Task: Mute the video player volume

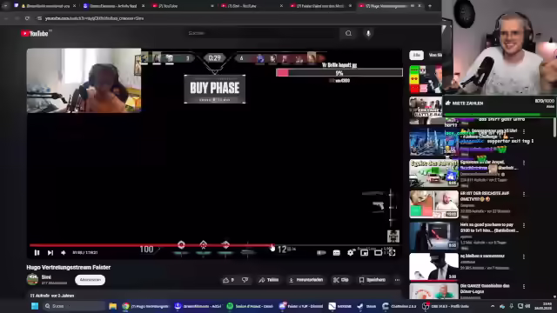Action: pyautogui.click(x=64, y=253)
